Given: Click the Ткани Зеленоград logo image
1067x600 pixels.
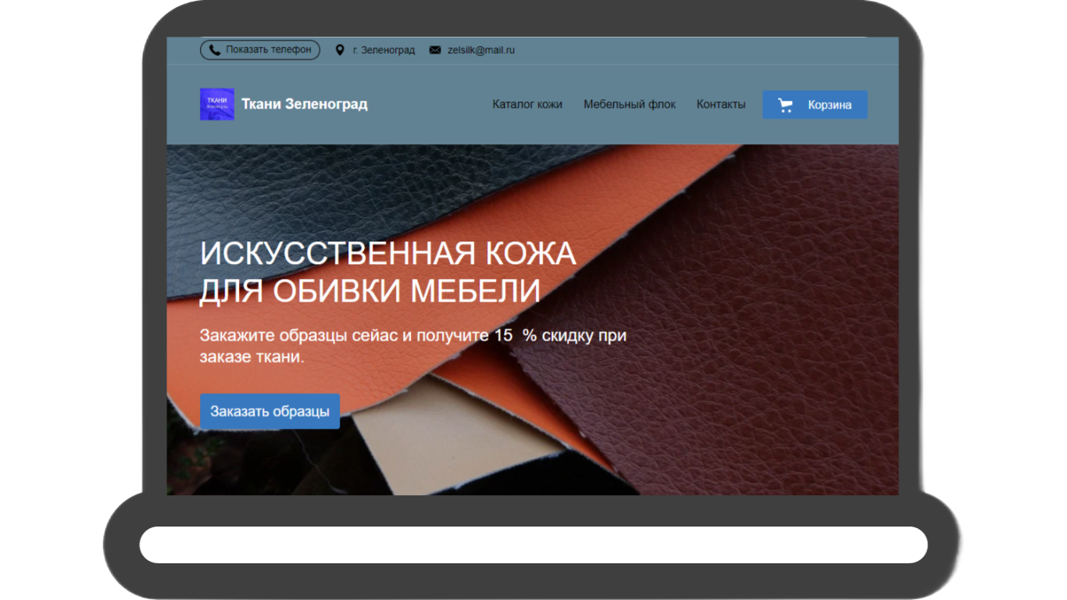Looking at the screenshot, I should pyautogui.click(x=217, y=104).
